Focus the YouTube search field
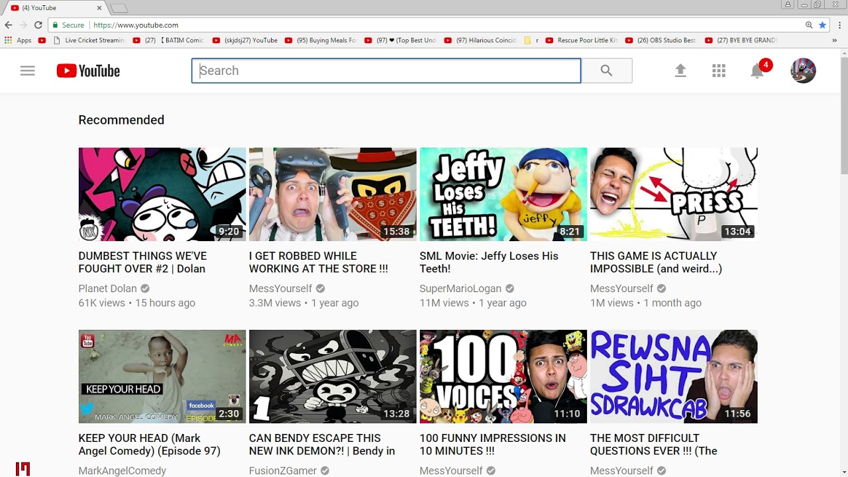The height and width of the screenshot is (477, 848). [386, 71]
